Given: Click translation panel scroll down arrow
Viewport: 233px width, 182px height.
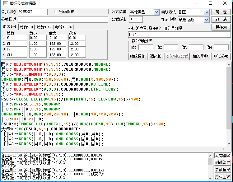Looking at the screenshot, I should [x=210, y=178].
